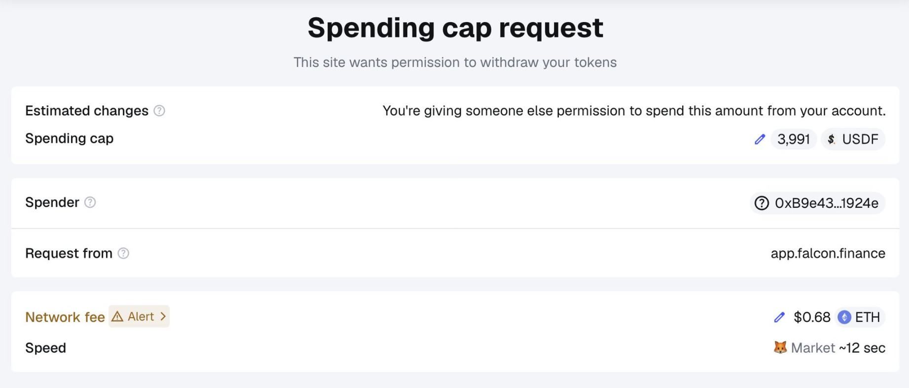Click the Spender help question mark
The width and height of the screenshot is (909, 388).
coord(90,202)
